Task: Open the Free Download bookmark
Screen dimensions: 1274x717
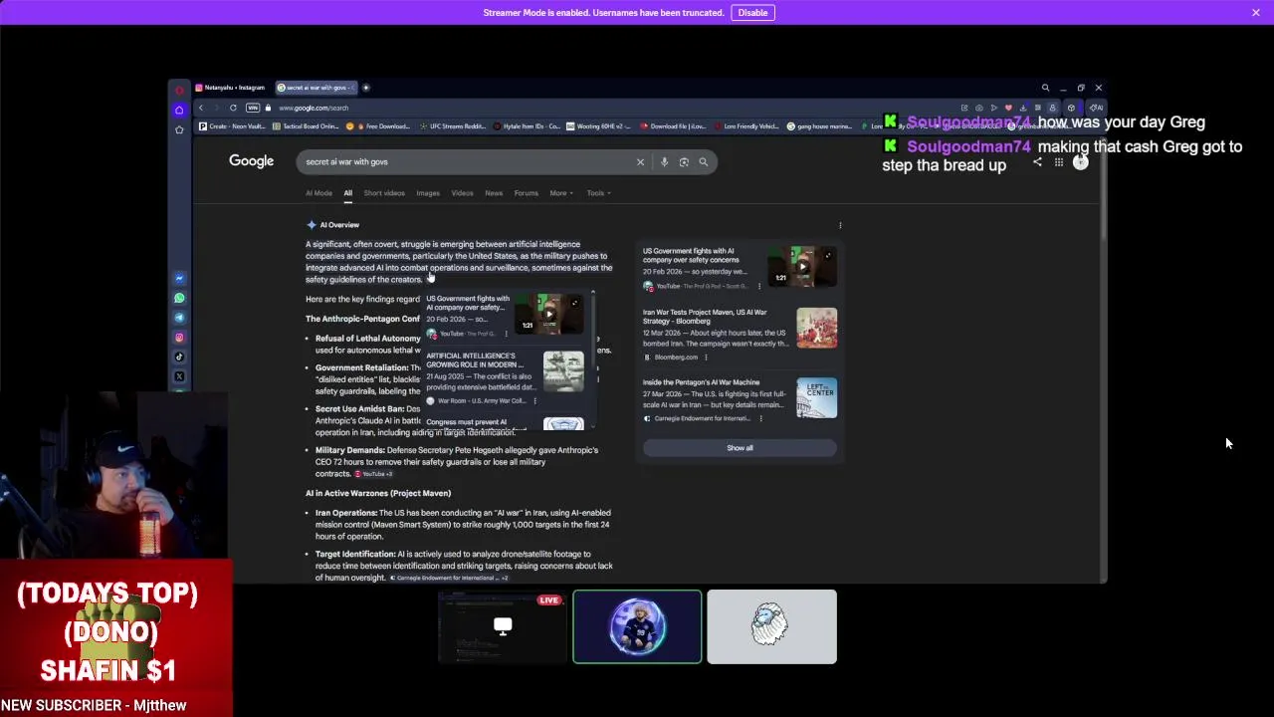Action: tap(377, 126)
